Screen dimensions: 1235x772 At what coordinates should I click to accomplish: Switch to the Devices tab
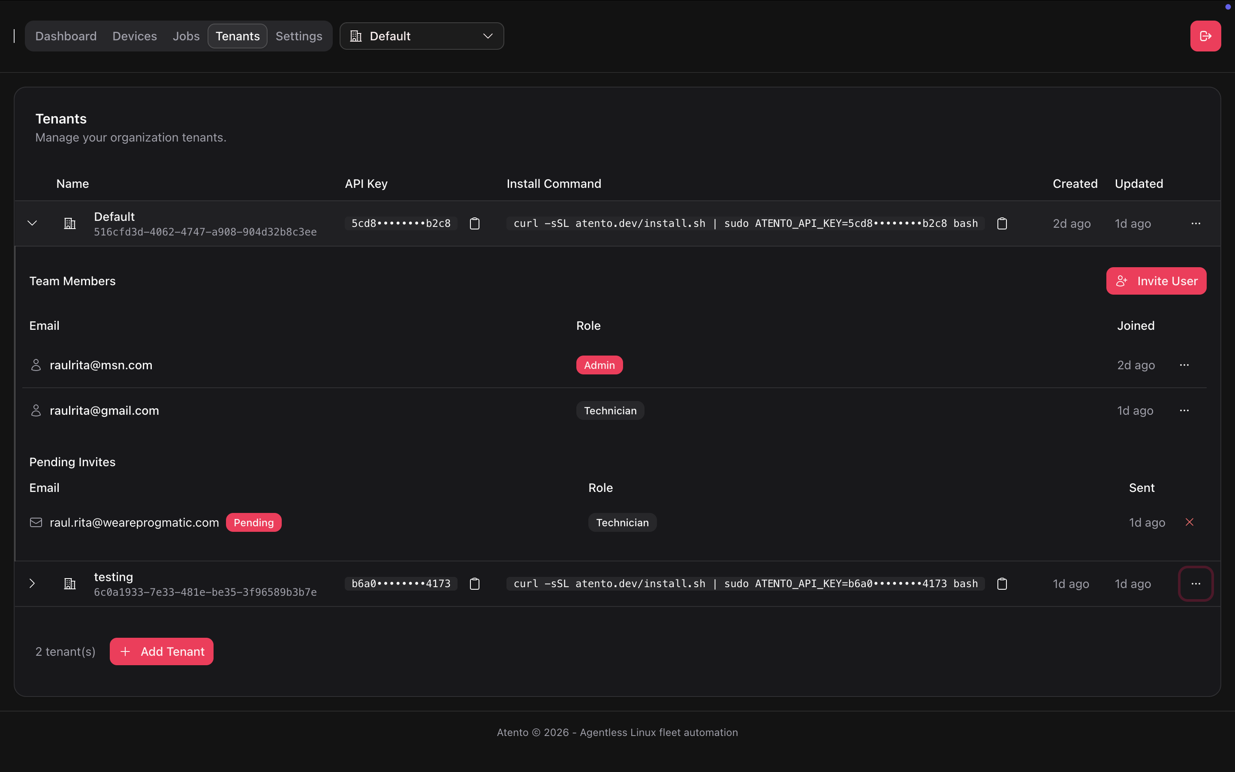pyautogui.click(x=134, y=36)
